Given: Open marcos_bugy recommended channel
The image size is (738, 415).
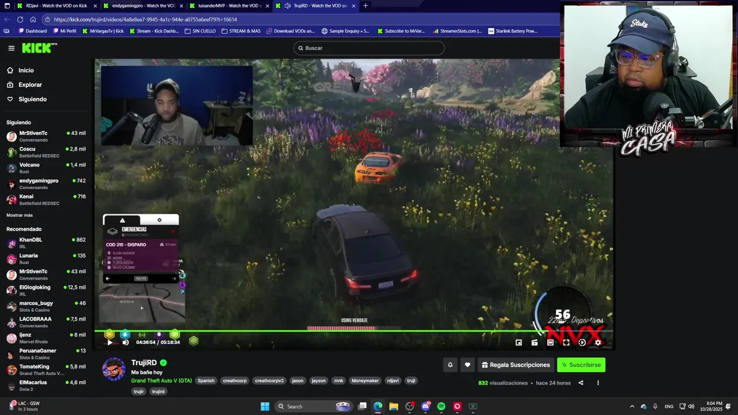Looking at the screenshot, I should (x=46, y=306).
